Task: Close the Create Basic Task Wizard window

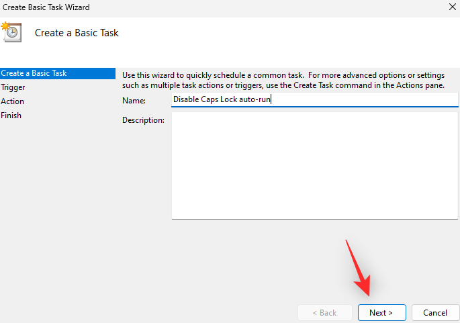Action: 452,7
